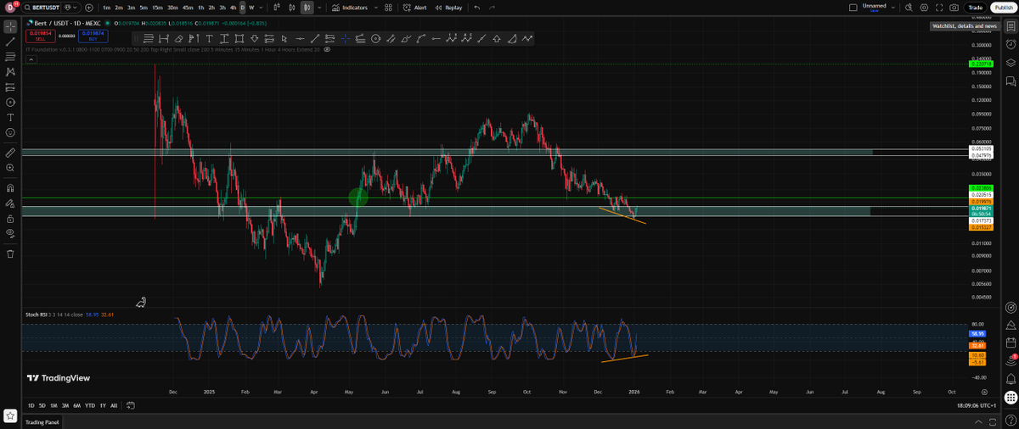Click the BUY price button
The image size is (1019, 429).
93,36
